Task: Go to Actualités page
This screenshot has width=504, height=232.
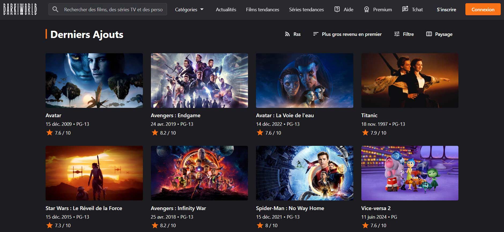Action: tap(226, 9)
